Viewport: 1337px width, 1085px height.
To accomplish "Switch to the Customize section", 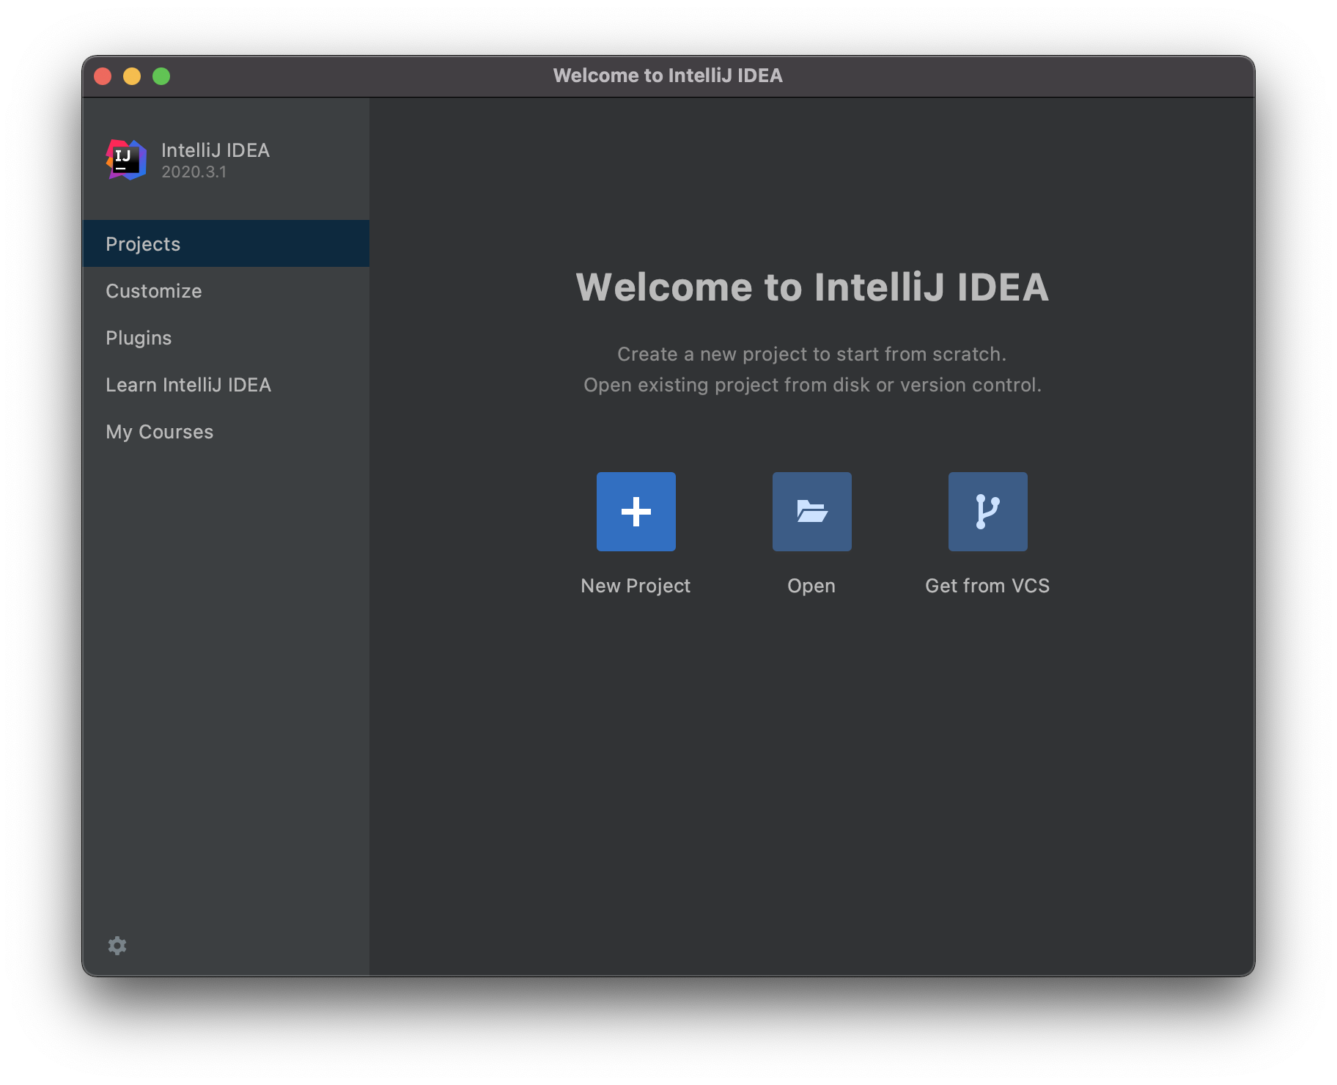I will (x=153, y=290).
